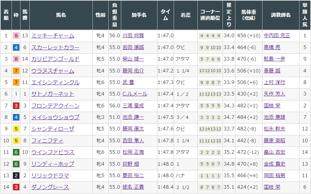This screenshot has height=194, width=311.
Task: View jockey 蛯名 正義
Action: [133, 187]
